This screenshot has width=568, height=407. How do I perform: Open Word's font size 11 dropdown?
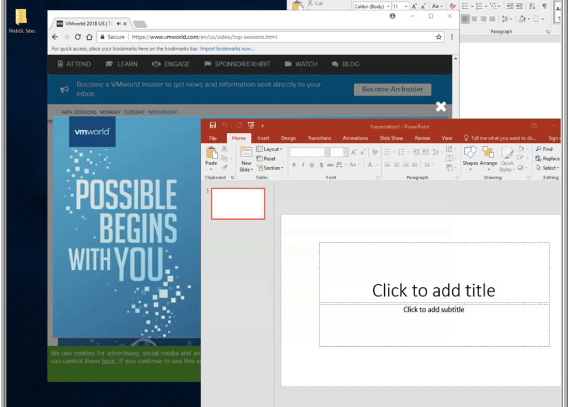(406, 7)
